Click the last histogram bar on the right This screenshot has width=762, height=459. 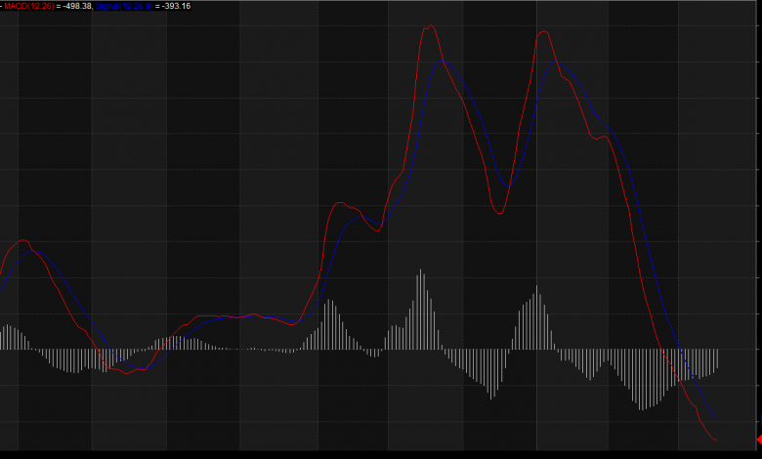(x=718, y=358)
